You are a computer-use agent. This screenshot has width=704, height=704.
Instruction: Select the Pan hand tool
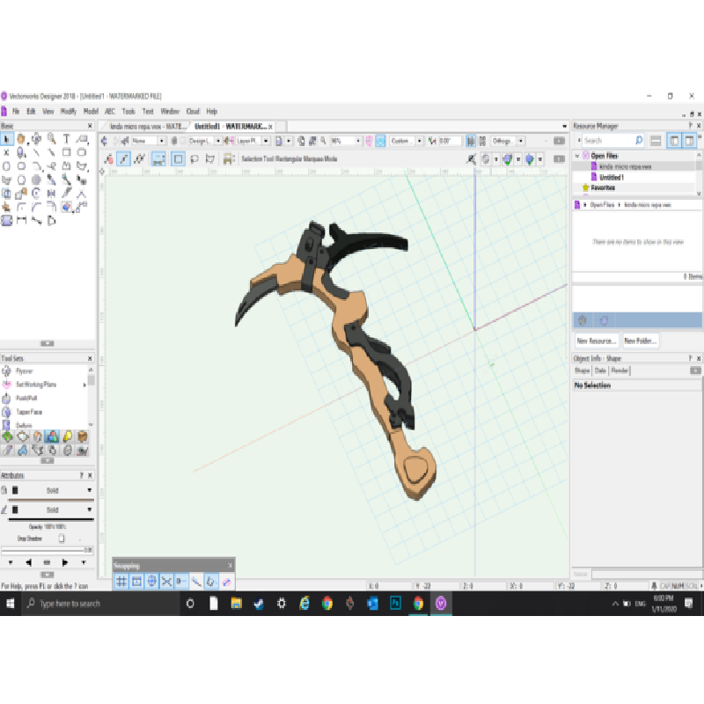tap(21, 139)
